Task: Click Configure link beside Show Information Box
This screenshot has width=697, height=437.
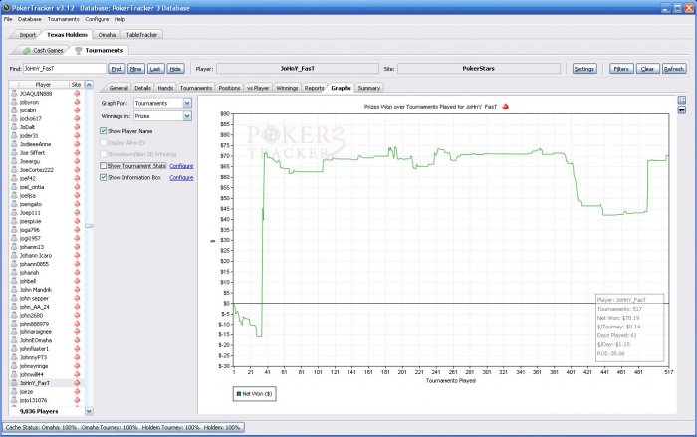Action: pos(181,176)
